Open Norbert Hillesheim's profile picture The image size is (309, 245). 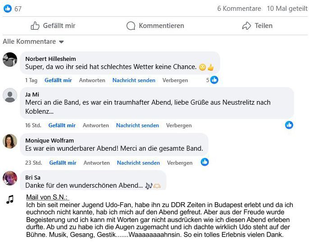10,60
